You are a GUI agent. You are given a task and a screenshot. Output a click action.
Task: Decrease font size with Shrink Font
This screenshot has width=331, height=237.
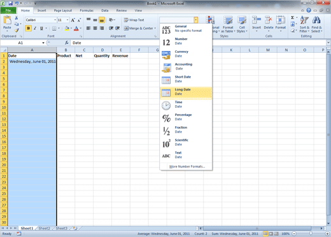pos(79,20)
